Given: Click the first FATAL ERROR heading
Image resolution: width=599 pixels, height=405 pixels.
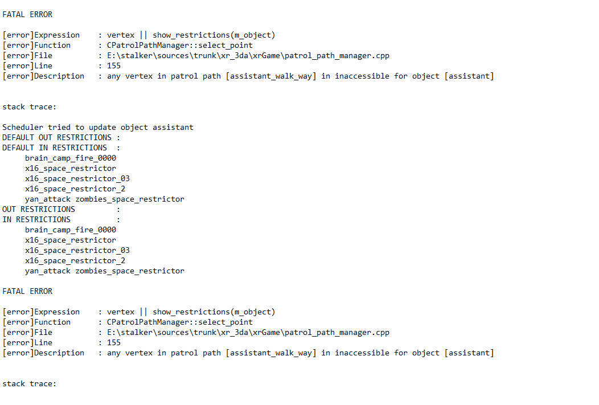Looking at the screenshot, I should 27,14.
